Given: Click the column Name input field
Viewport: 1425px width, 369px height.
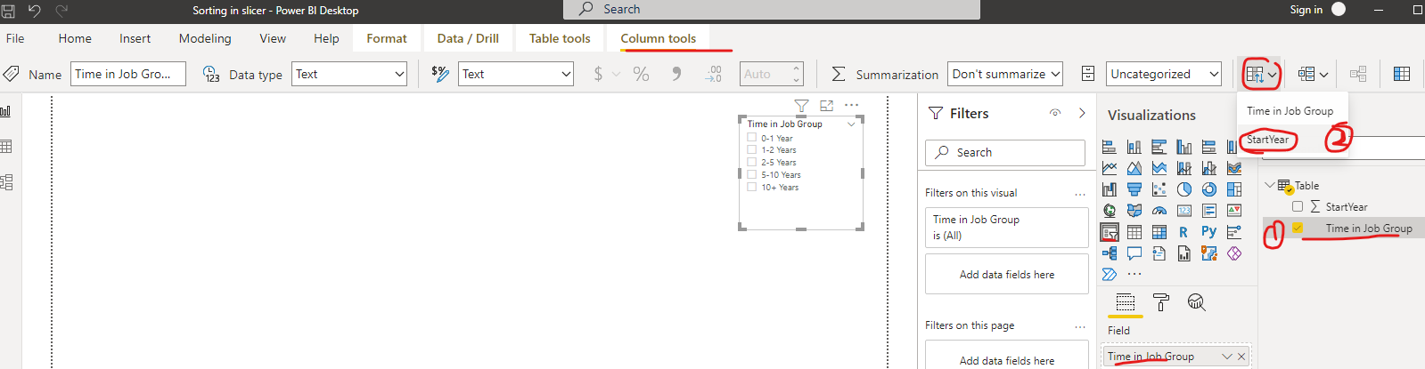Looking at the screenshot, I should point(128,74).
